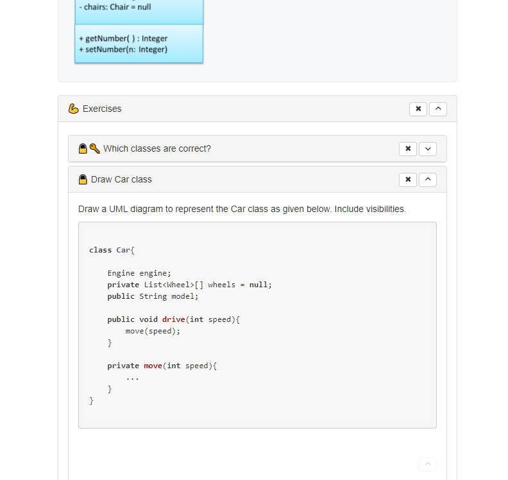Screen dimensions: 508x480
Task: Close the Exercises panel with X button
Action: [x=418, y=109]
